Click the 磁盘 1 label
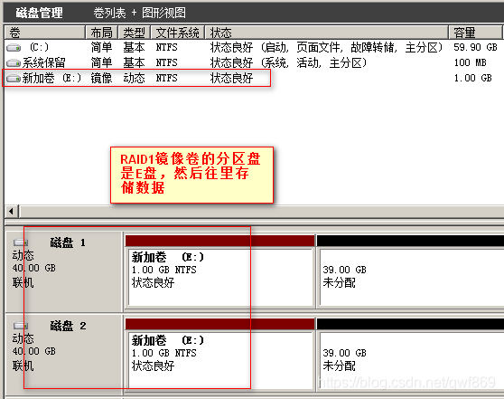This screenshot has width=504, height=399. pyautogui.click(x=68, y=242)
